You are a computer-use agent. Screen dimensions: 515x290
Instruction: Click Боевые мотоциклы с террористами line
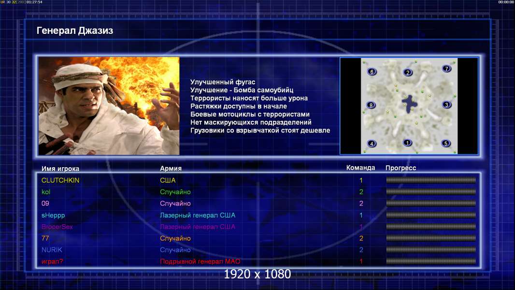[250, 114]
